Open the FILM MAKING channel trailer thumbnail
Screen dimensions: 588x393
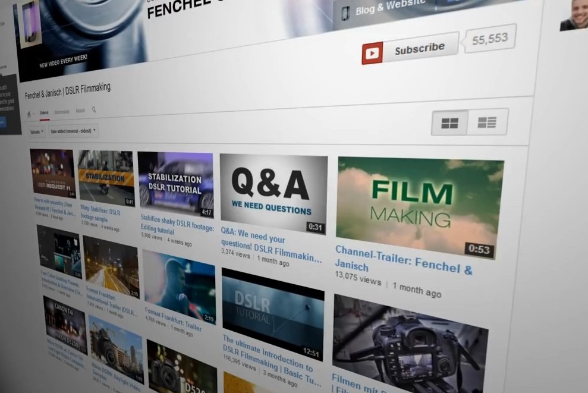[x=419, y=207]
